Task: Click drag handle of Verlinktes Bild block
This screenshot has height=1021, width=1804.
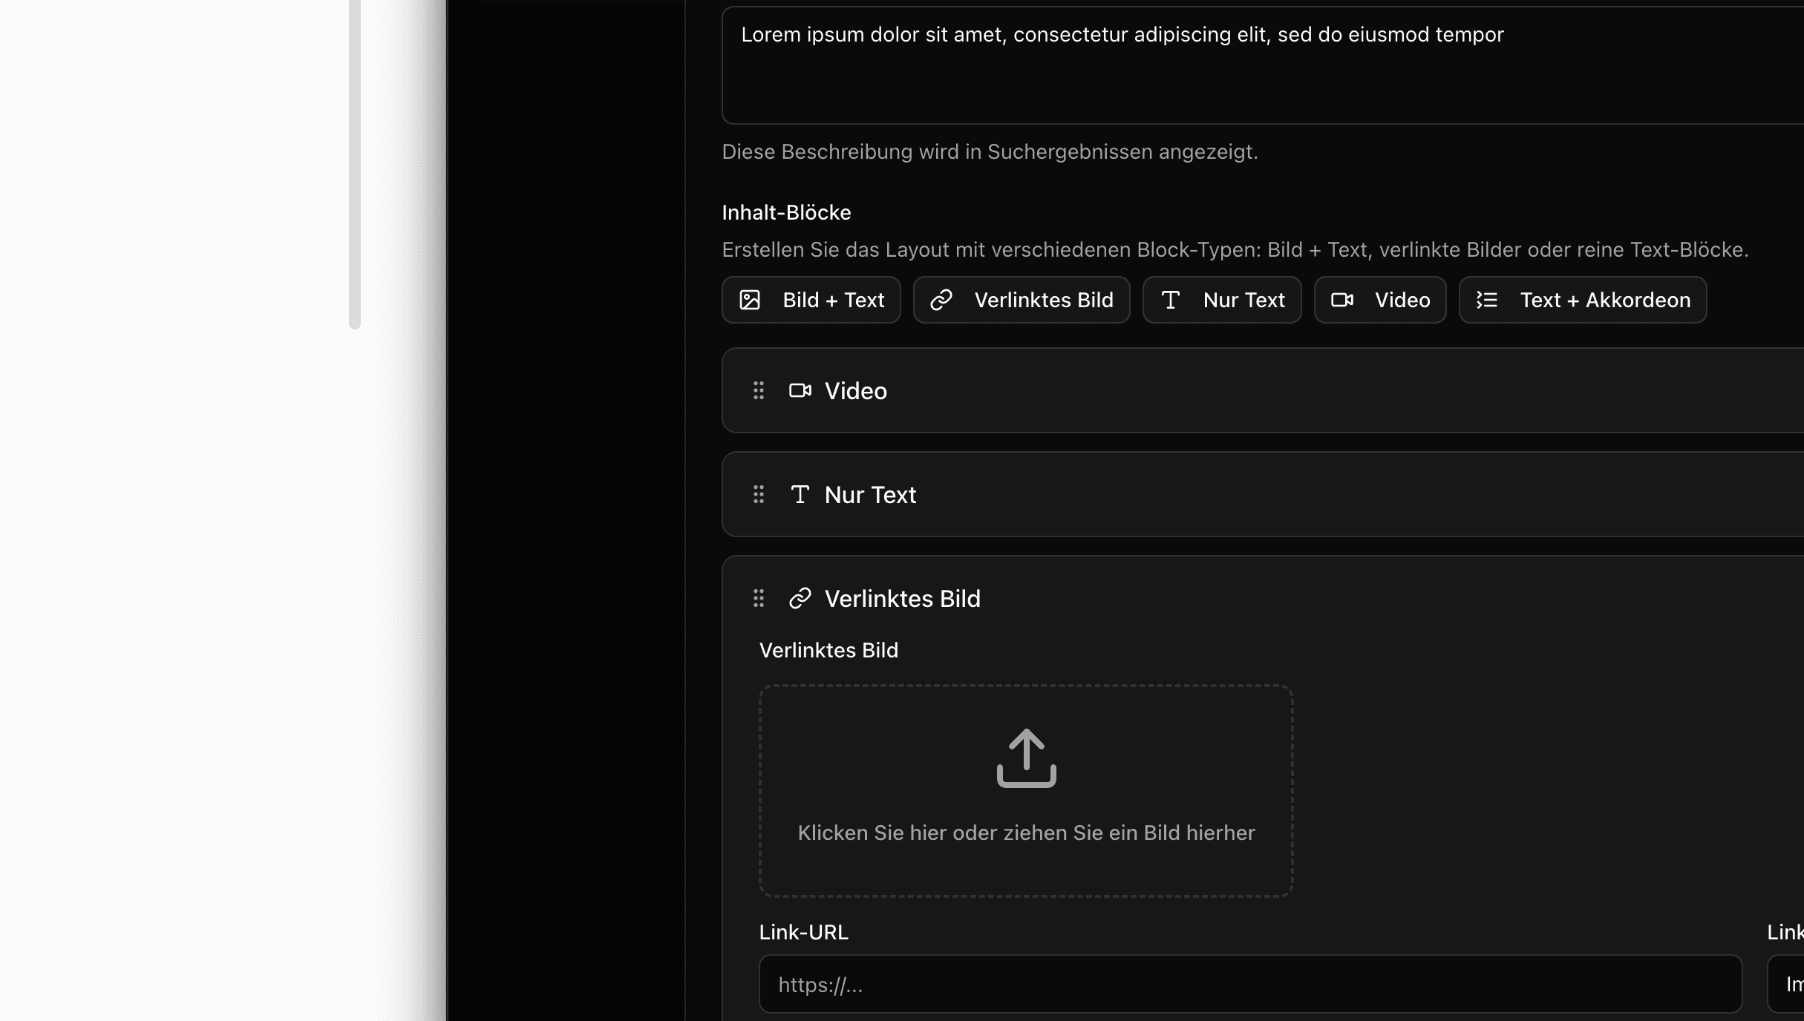Action: point(758,598)
